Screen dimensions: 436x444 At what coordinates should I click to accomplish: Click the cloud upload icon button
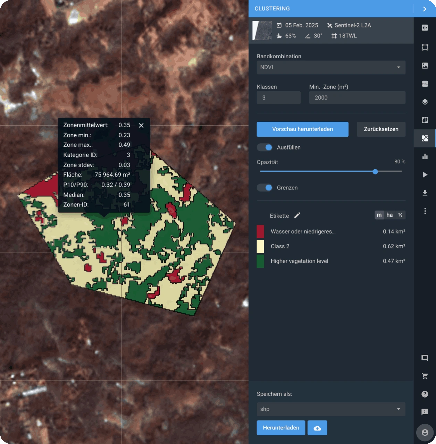[x=317, y=428]
